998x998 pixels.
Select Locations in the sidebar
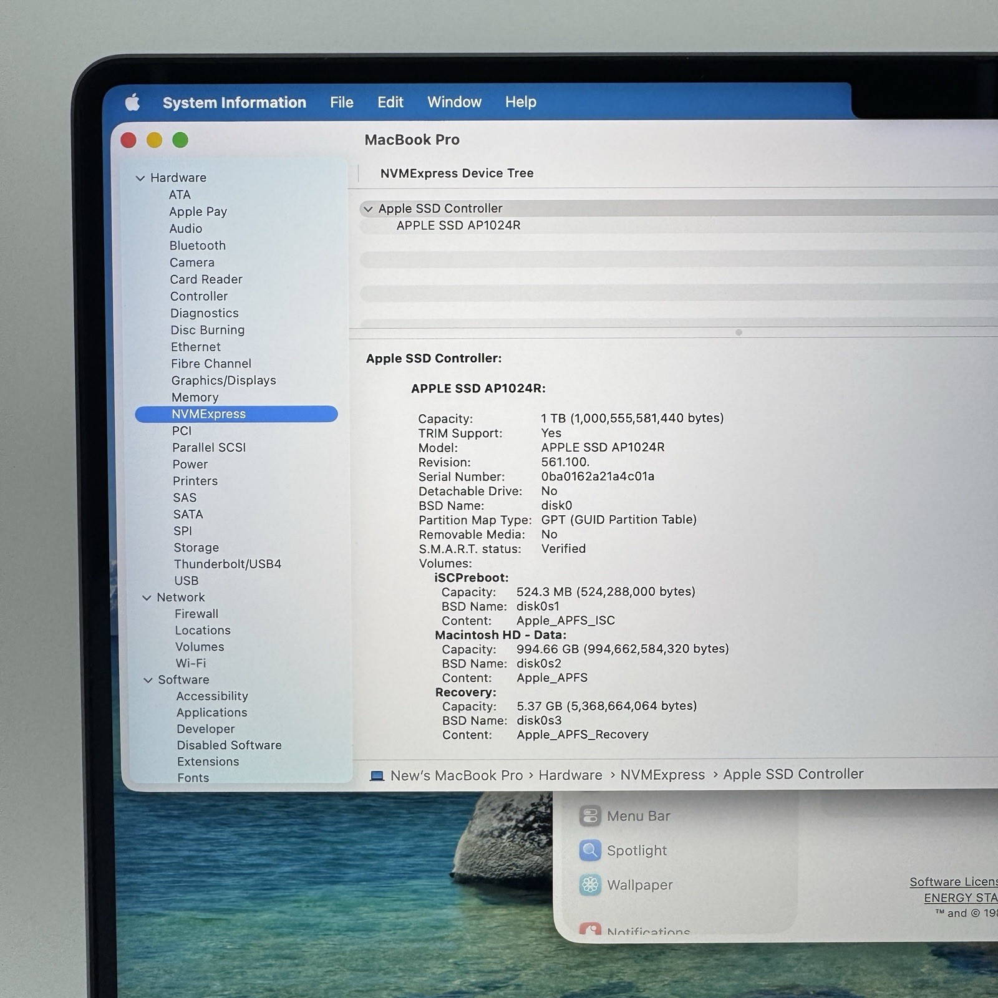pyautogui.click(x=203, y=630)
